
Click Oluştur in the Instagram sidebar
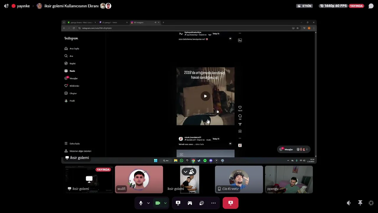[70, 93]
